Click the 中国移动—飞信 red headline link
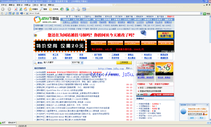 point(153,84)
